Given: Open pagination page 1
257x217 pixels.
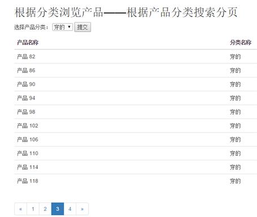Looking at the screenshot, I should [33, 209].
